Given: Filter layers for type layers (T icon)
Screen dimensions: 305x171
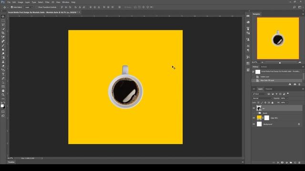Looking at the screenshot, I should [x=276, y=94].
